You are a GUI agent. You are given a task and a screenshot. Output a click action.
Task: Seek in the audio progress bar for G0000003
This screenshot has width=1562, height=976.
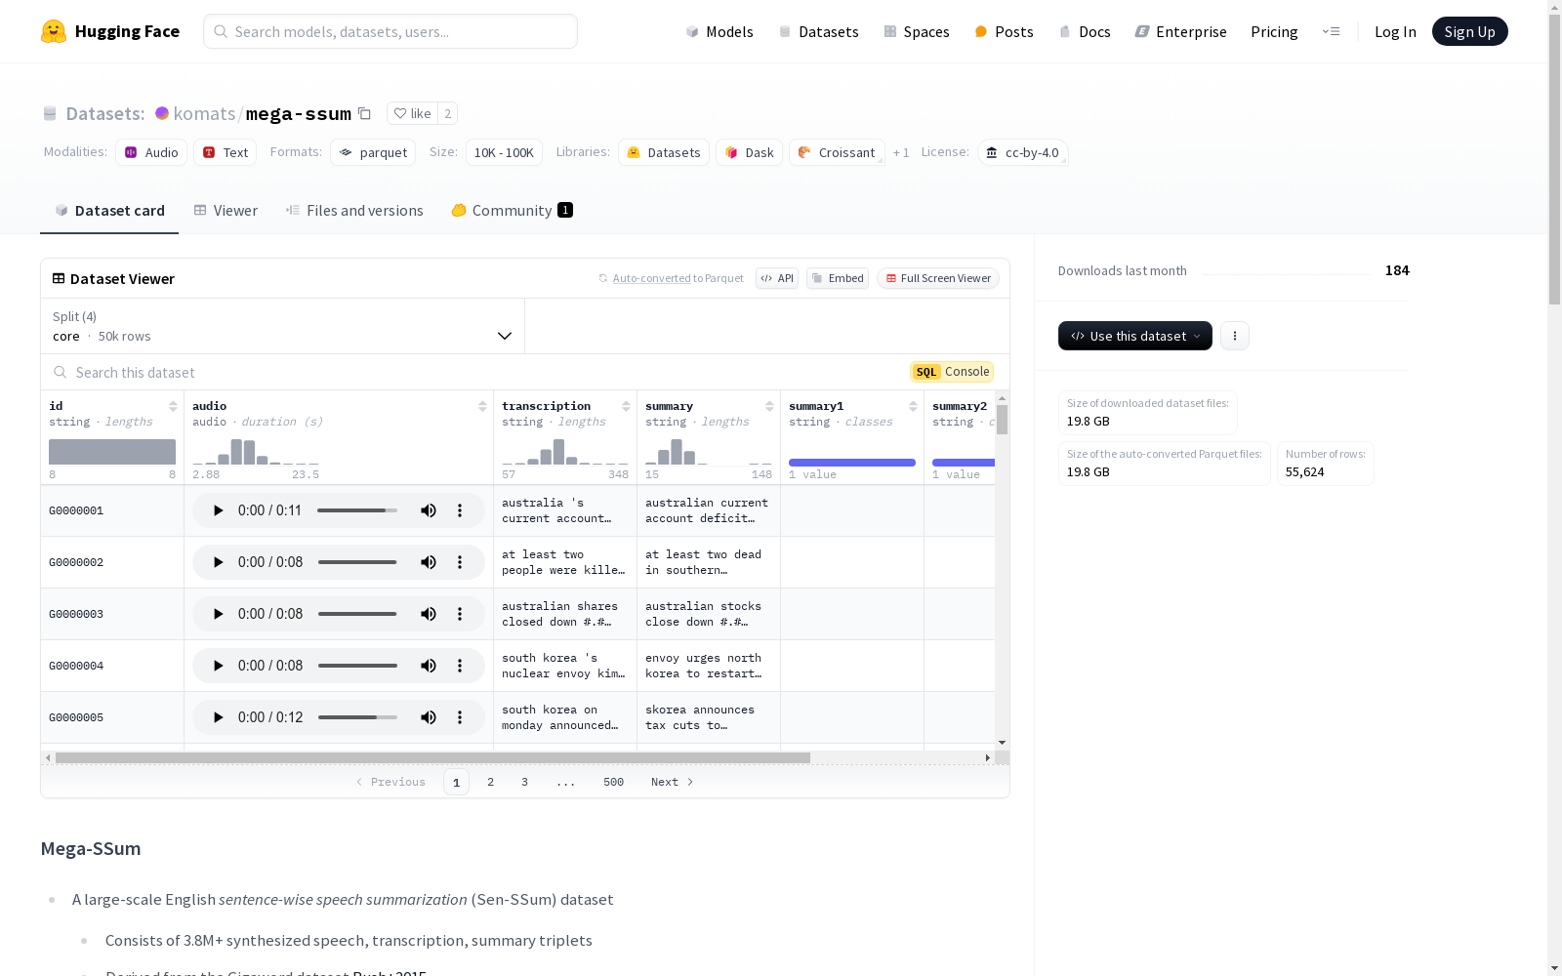[x=357, y=614]
